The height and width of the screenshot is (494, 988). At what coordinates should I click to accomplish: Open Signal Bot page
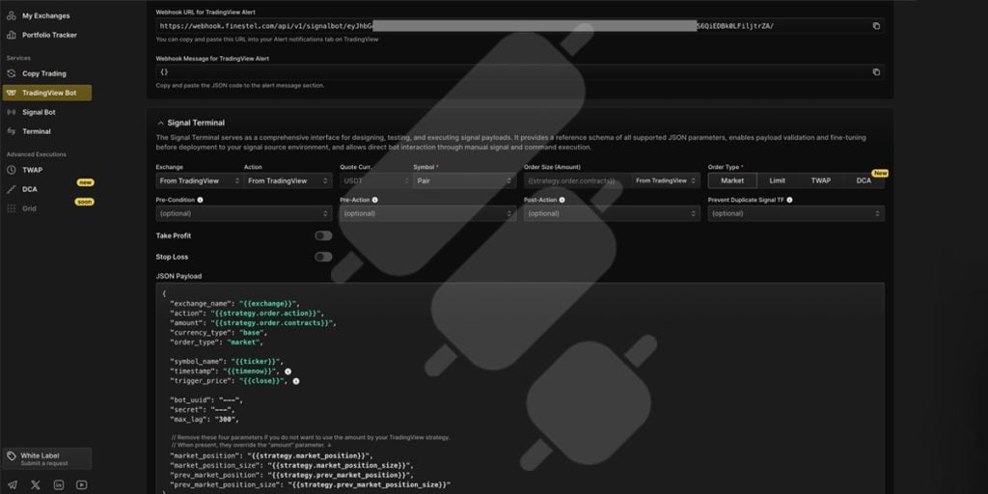point(39,112)
